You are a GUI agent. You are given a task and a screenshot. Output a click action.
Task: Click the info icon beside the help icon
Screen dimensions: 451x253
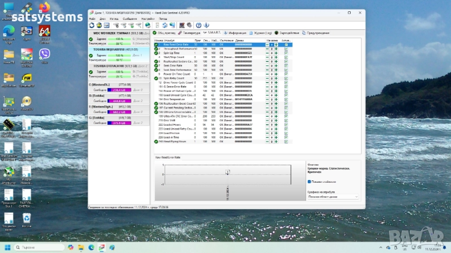(x=206, y=25)
